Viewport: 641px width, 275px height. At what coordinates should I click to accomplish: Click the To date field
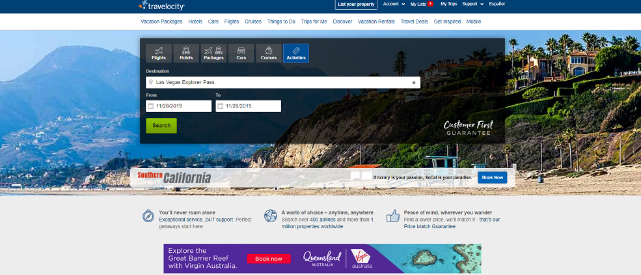pos(249,106)
